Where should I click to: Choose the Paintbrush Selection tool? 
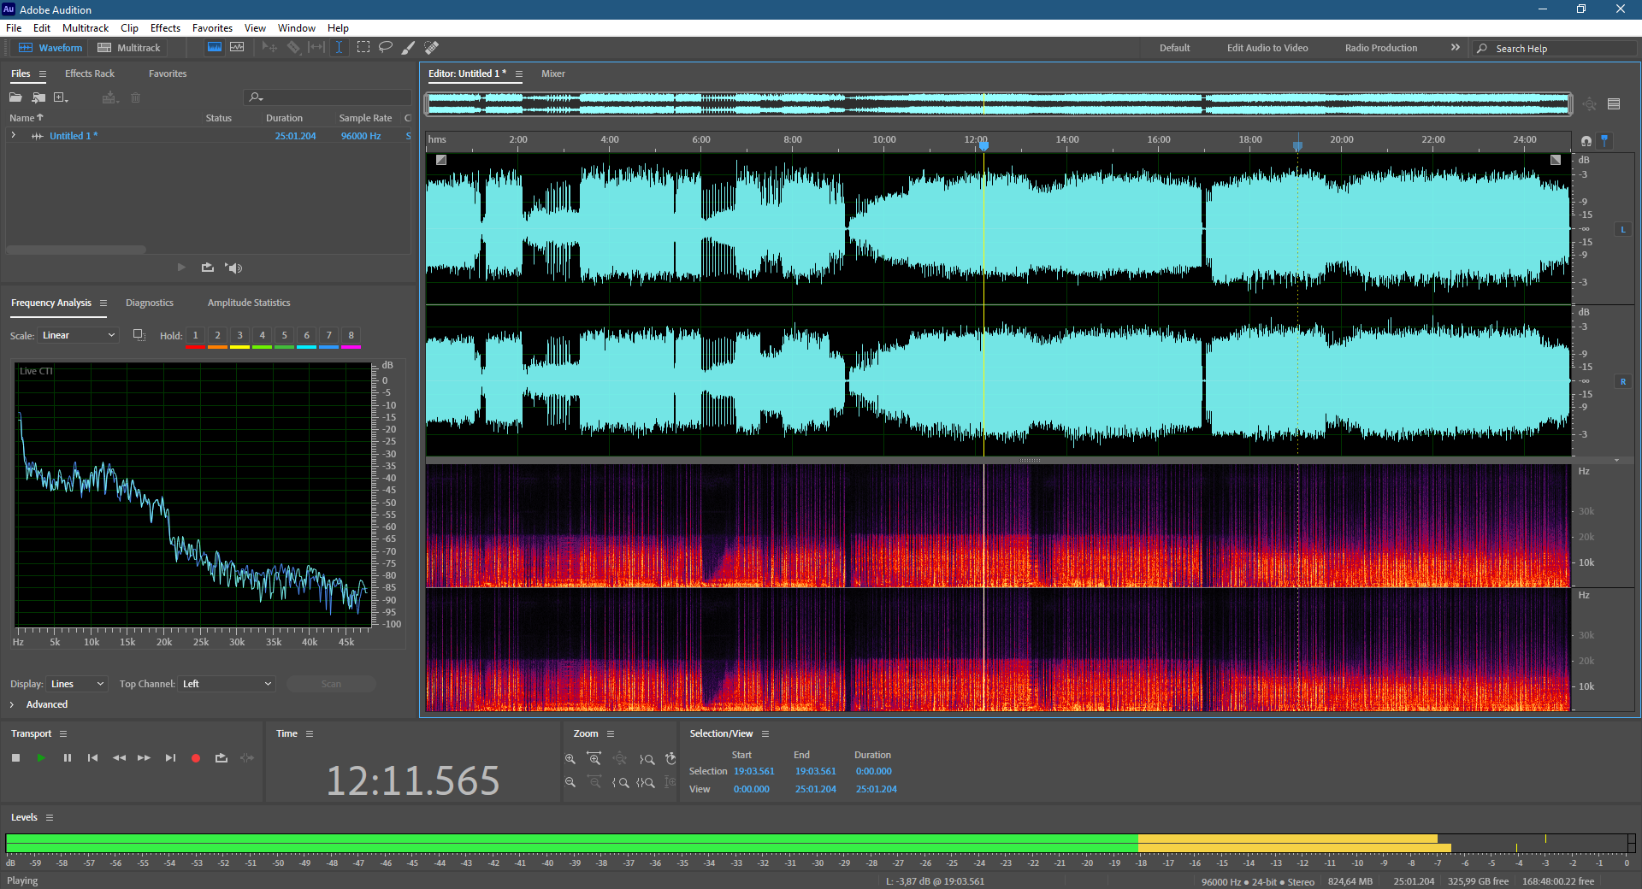(409, 48)
